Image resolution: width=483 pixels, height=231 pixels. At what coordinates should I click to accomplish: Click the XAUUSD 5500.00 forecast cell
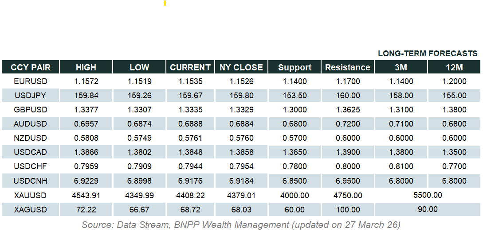(428, 195)
